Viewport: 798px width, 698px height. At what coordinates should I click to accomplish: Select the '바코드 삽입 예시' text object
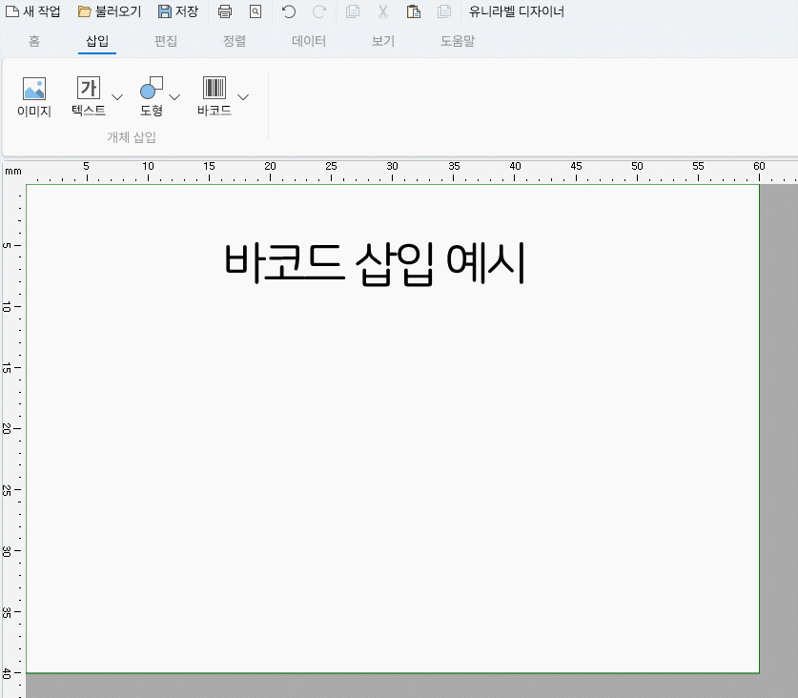point(374,264)
